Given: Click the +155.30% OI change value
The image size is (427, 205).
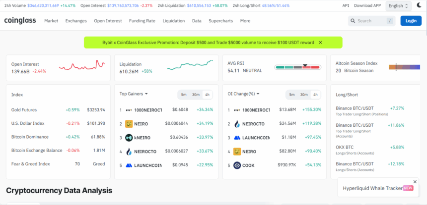Looking at the screenshot, I should (x=312, y=110).
